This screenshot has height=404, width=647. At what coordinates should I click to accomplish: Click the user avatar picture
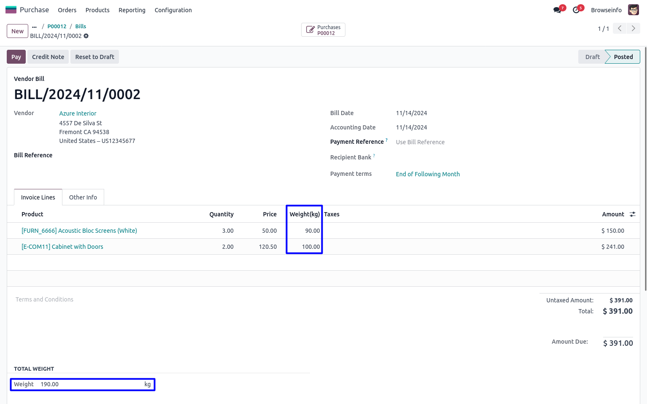tap(633, 10)
